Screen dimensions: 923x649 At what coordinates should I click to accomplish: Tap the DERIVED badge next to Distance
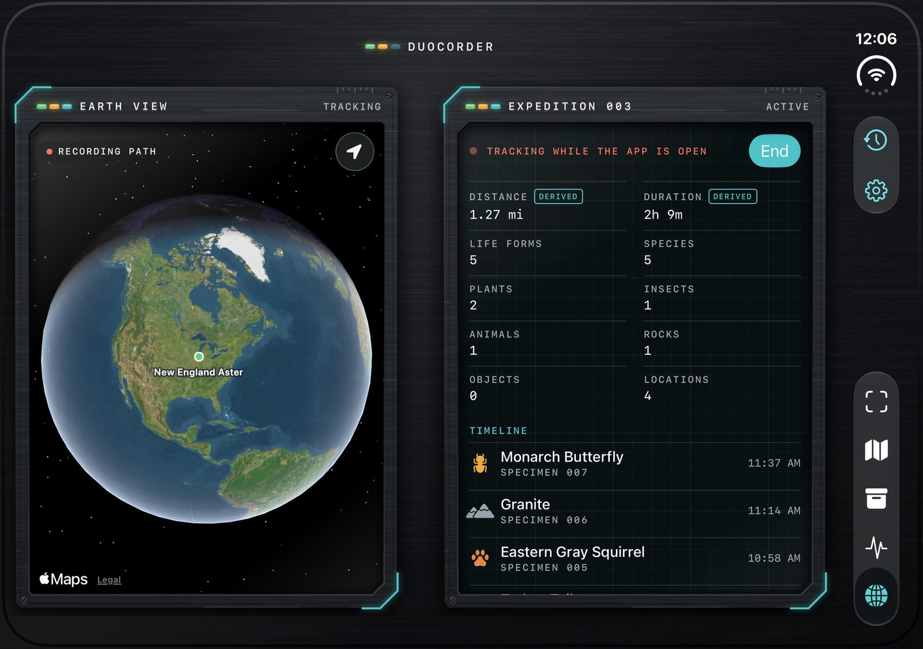pyautogui.click(x=558, y=197)
